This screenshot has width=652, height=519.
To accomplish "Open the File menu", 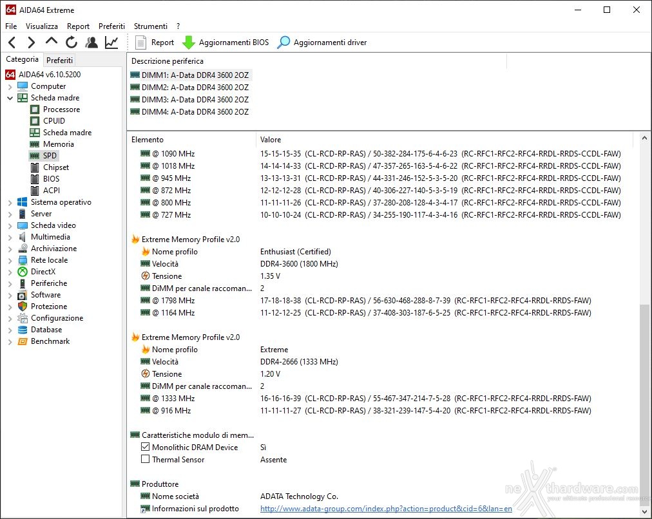I will coord(11,26).
